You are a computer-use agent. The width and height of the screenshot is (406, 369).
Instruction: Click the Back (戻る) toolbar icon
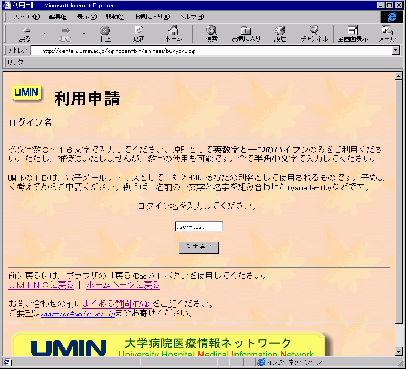pyautogui.click(x=24, y=34)
